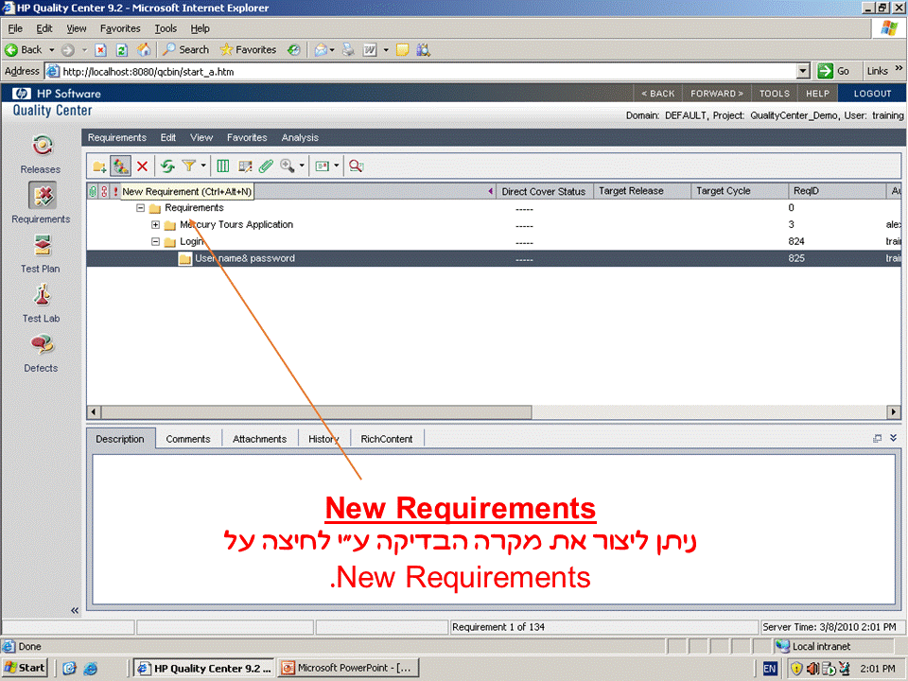Screen dimensions: 908x681
Task: Open the View menu in Quality Center
Action: (x=201, y=137)
